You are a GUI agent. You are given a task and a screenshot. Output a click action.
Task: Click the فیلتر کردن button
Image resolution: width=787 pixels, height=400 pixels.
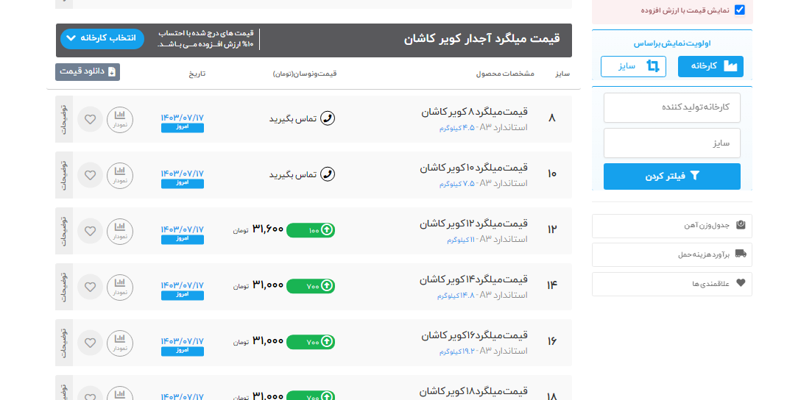tap(671, 176)
